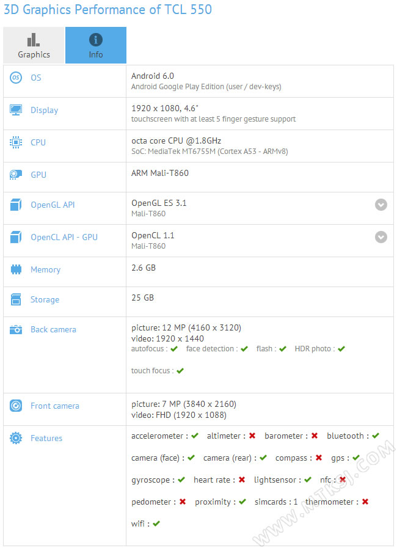Image resolution: width=397 pixels, height=548 pixels.
Task: Click the OS row icon
Action: coord(16,78)
